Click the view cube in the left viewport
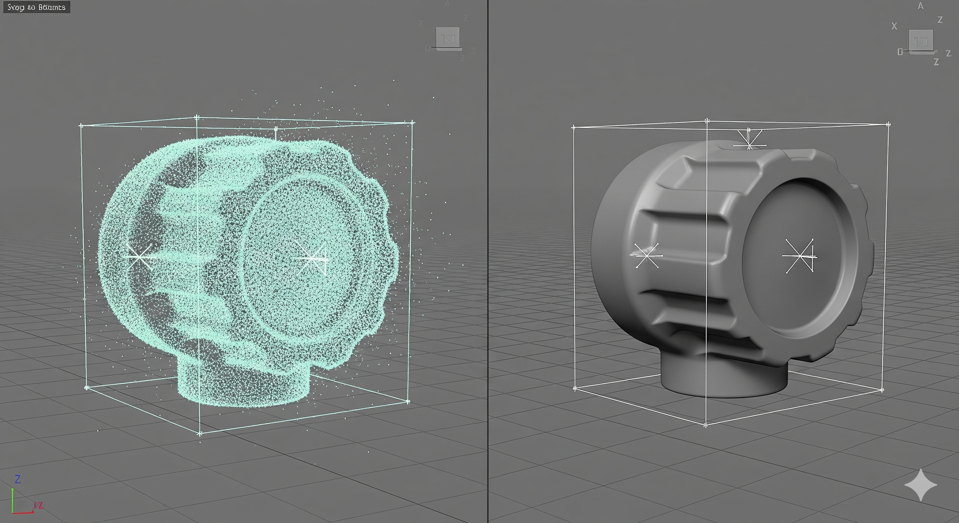The height and width of the screenshot is (523, 959). (x=447, y=38)
